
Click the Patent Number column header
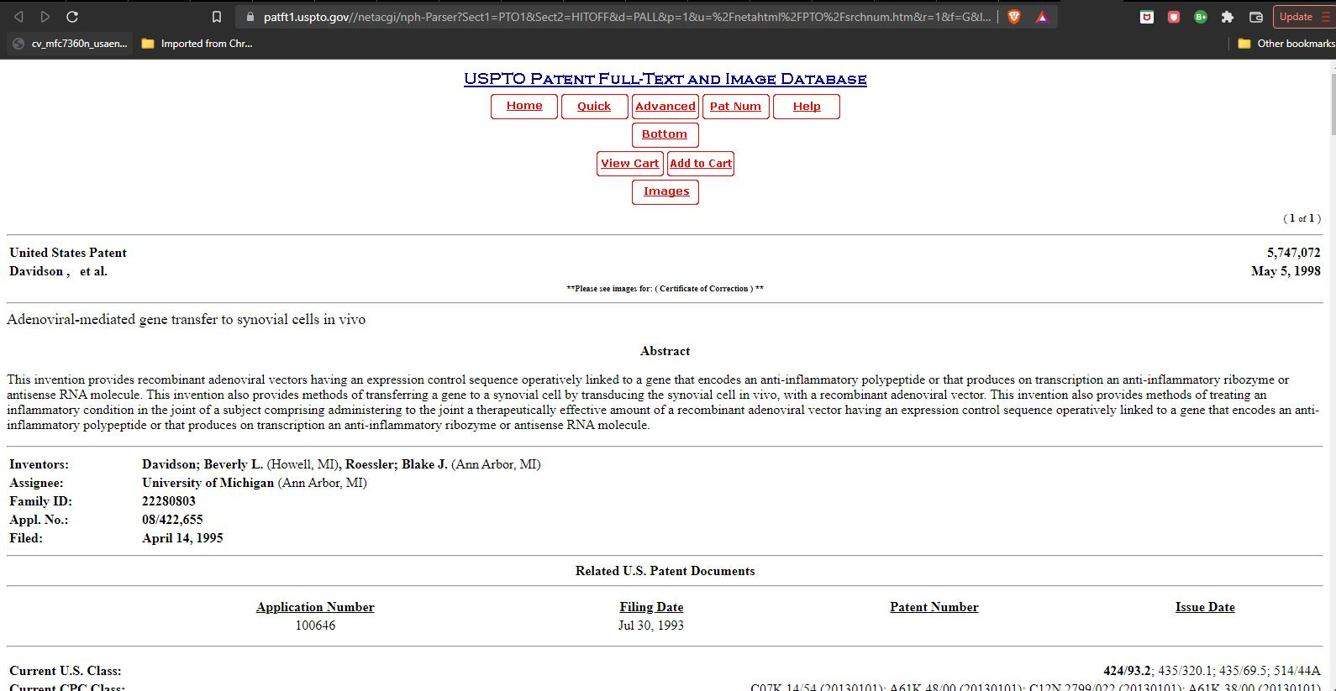point(934,607)
